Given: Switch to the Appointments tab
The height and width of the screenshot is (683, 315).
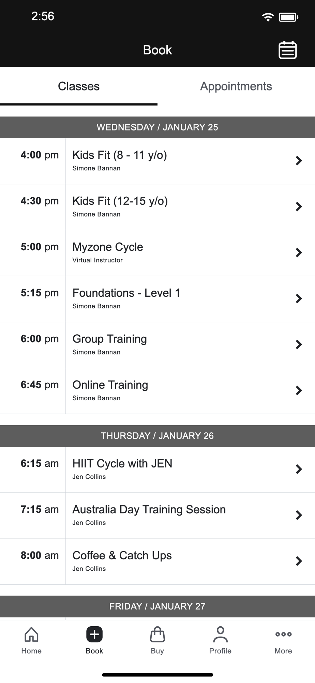Looking at the screenshot, I should (236, 86).
